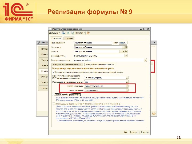192x144 pixels.
Task: Select the Допол... tab in the background window
Action: (43, 88)
